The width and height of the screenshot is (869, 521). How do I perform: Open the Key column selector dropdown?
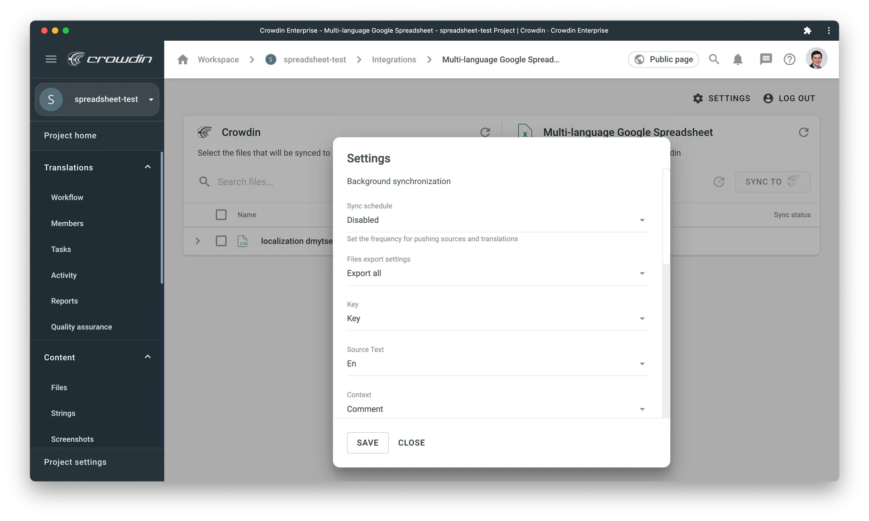tap(496, 318)
